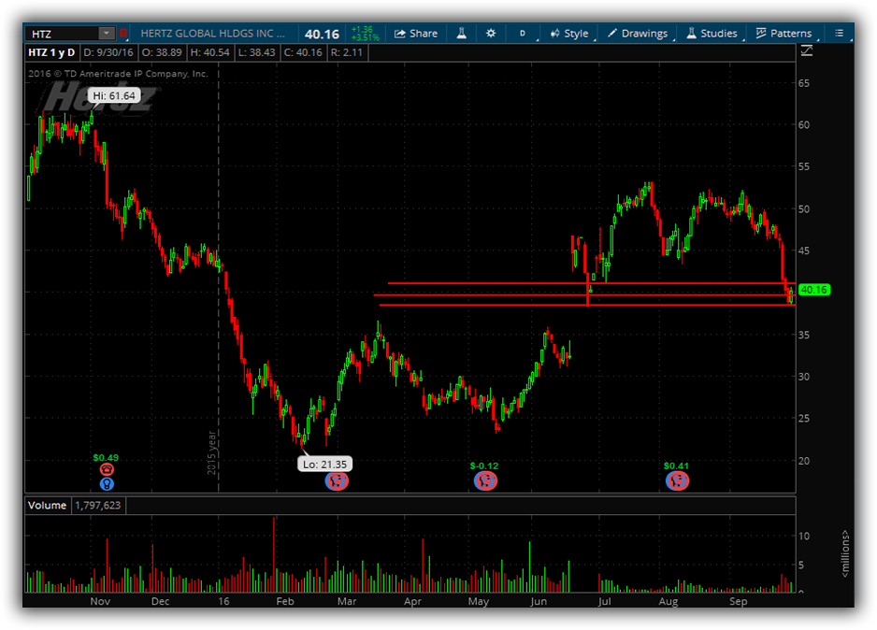Image resolution: width=877 pixels, height=630 pixels.
Task: Click the R: 2.11 range value
Action: point(347,52)
